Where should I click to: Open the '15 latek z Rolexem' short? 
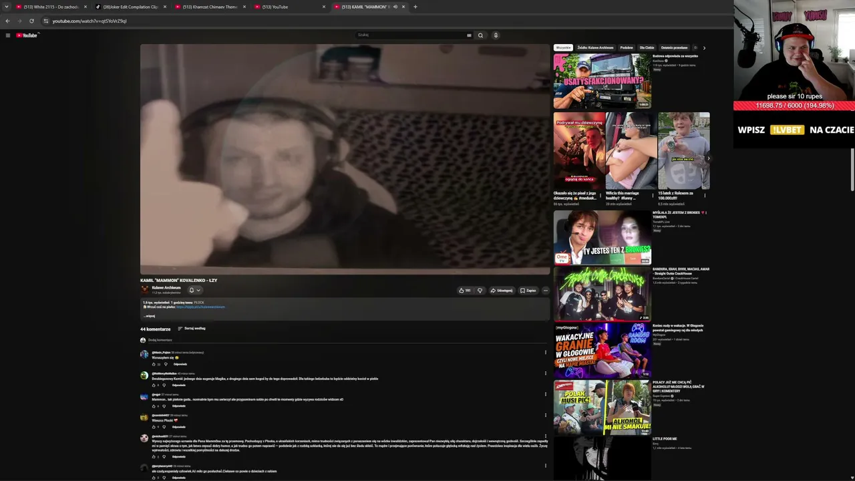(683, 151)
